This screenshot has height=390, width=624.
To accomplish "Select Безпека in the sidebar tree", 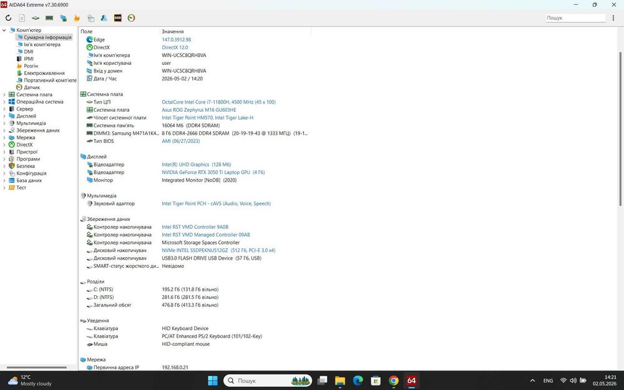I will [x=26, y=167].
